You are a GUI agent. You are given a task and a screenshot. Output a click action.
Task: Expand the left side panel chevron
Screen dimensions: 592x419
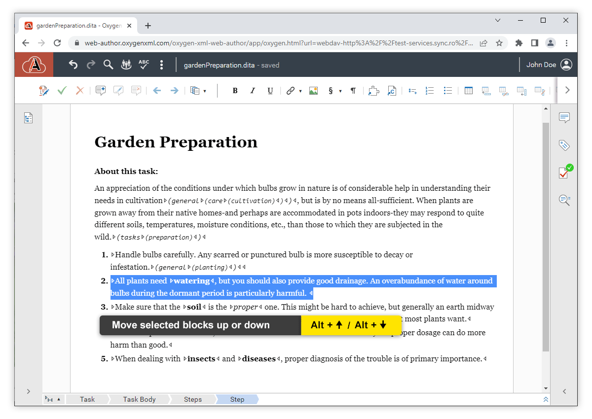tap(29, 391)
